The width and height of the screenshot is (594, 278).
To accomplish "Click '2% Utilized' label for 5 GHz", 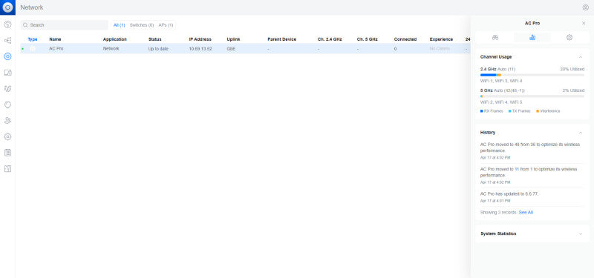I will (x=573, y=90).
